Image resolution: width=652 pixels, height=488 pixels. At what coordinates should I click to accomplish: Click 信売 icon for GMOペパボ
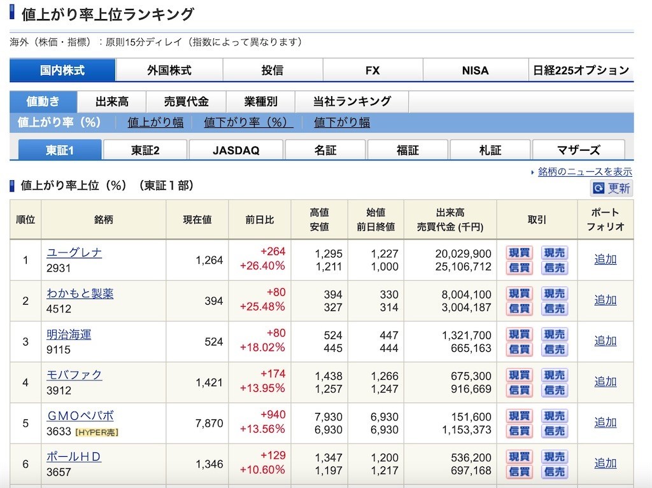555,431
